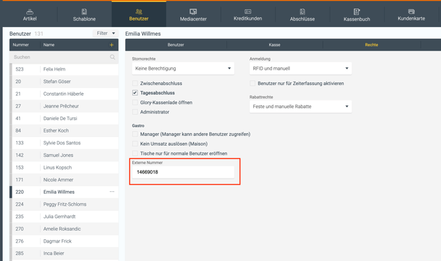Select user Stefan Göser
441x261 pixels.
pos(64,81)
